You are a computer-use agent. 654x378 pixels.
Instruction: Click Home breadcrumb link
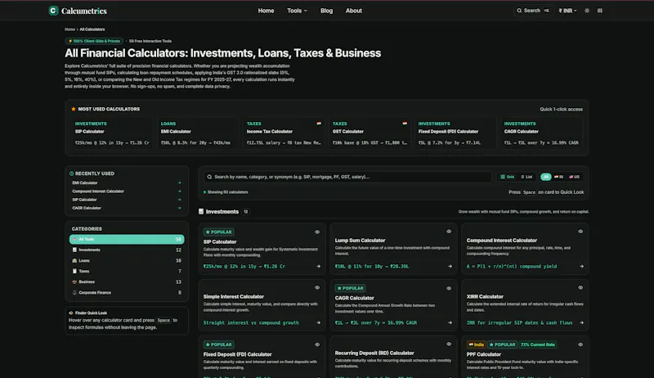(x=69, y=29)
